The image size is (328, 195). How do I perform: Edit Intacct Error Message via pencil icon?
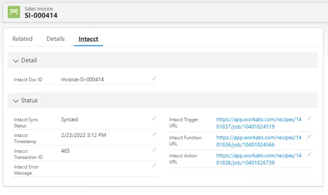point(154,166)
